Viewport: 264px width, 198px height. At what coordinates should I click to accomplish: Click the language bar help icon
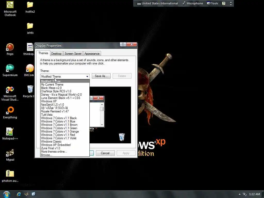[224, 3]
